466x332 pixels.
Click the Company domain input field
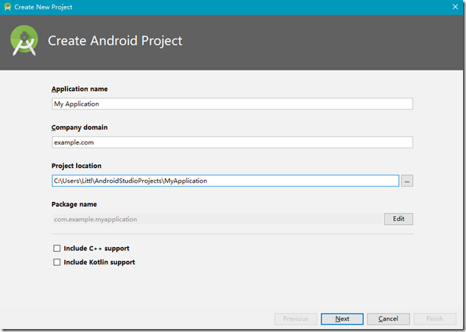coord(232,142)
